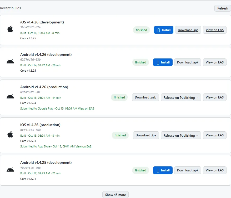Select the Android v1.4.25 (development) title
This screenshot has height=198, width=231.
coord(46,163)
